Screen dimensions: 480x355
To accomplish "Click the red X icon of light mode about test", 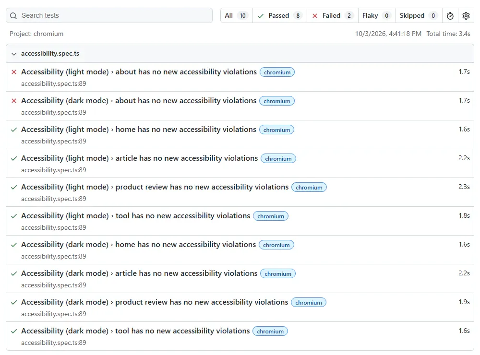I will [x=14, y=72].
